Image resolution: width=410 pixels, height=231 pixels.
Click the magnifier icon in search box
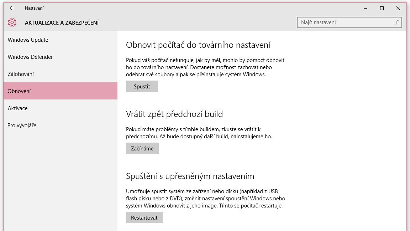[x=397, y=22]
